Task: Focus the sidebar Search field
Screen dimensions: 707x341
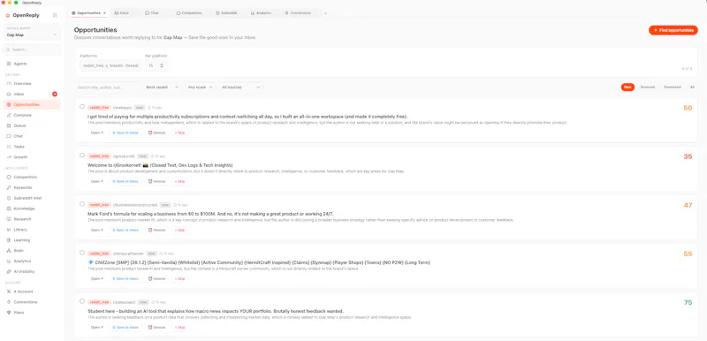Action: point(32,49)
